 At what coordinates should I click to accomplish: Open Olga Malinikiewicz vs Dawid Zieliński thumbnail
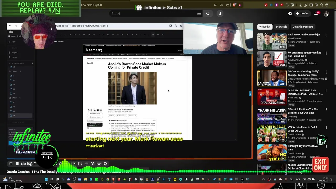click(x=272, y=97)
